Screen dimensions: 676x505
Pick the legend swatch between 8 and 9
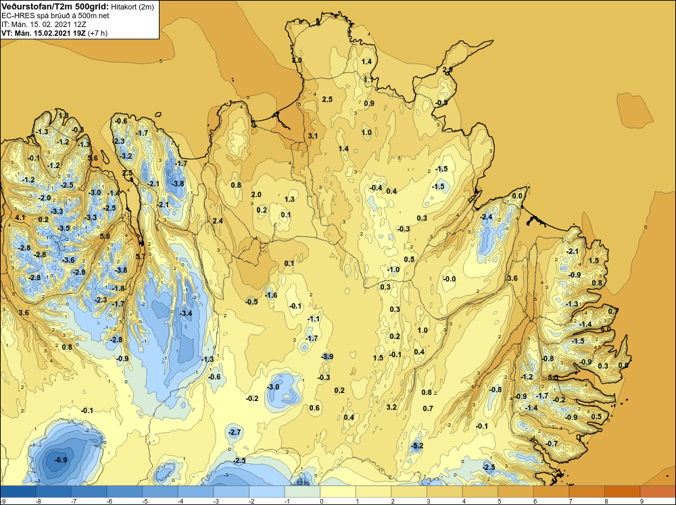622,491
